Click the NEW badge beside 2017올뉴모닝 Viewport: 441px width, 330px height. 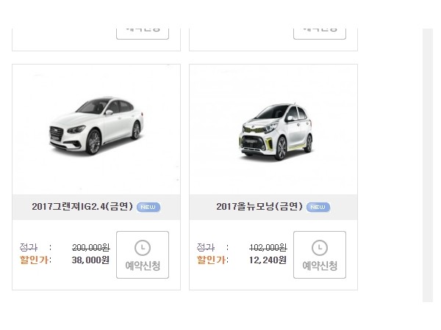[318, 207]
